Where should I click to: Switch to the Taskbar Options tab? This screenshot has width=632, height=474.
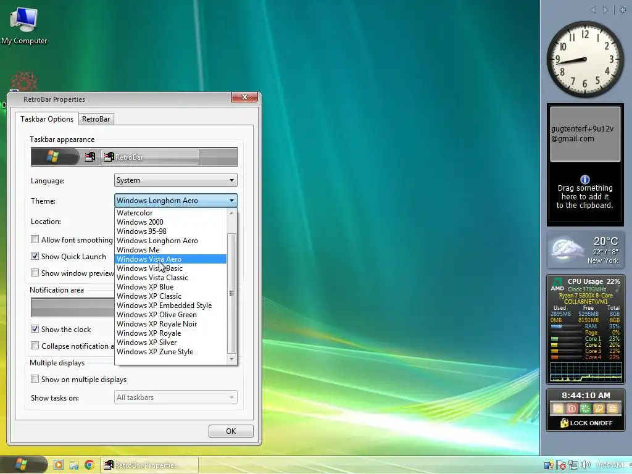coord(47,119)
